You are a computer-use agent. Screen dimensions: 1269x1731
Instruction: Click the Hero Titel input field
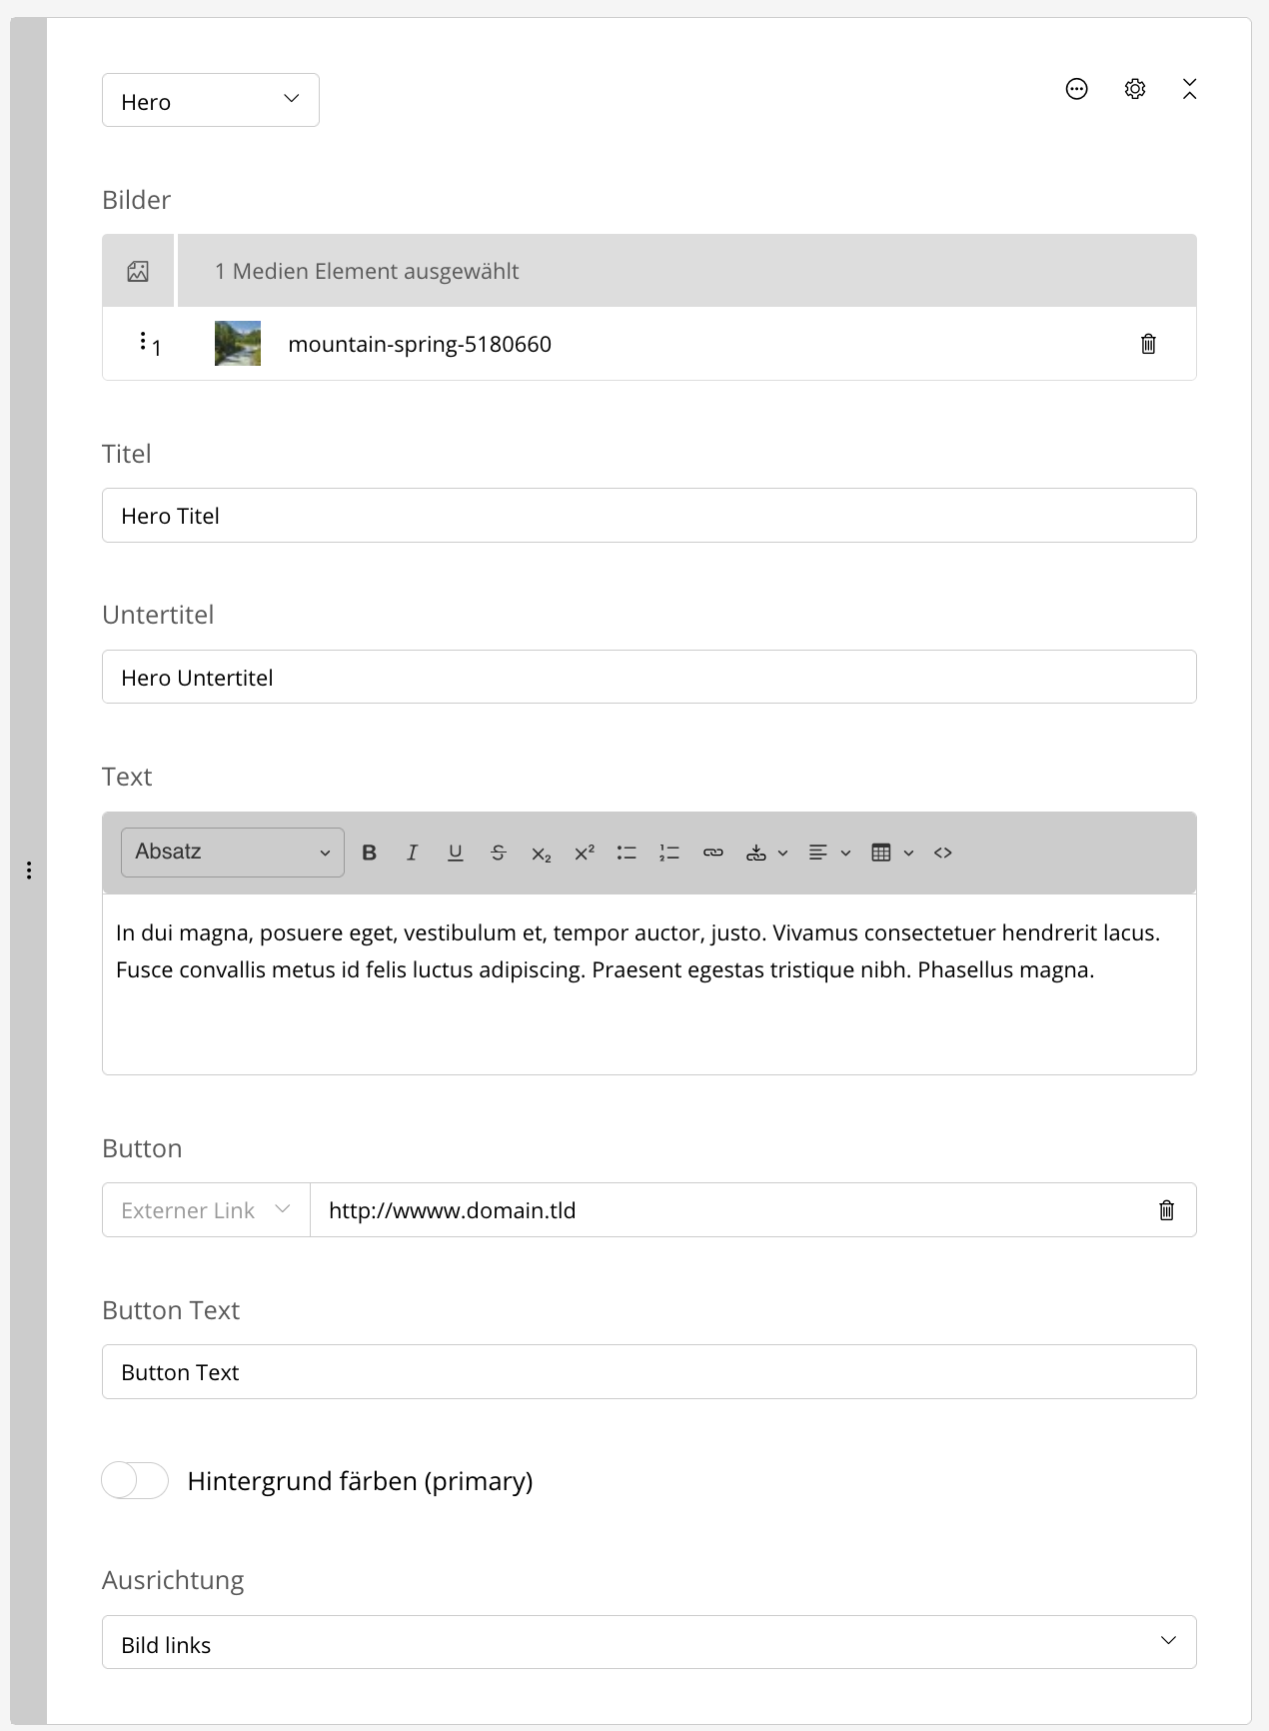[648, 516]
